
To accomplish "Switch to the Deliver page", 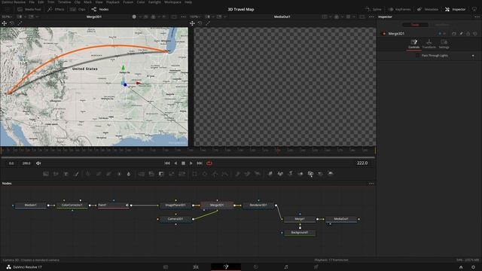I will coord(316,267).
